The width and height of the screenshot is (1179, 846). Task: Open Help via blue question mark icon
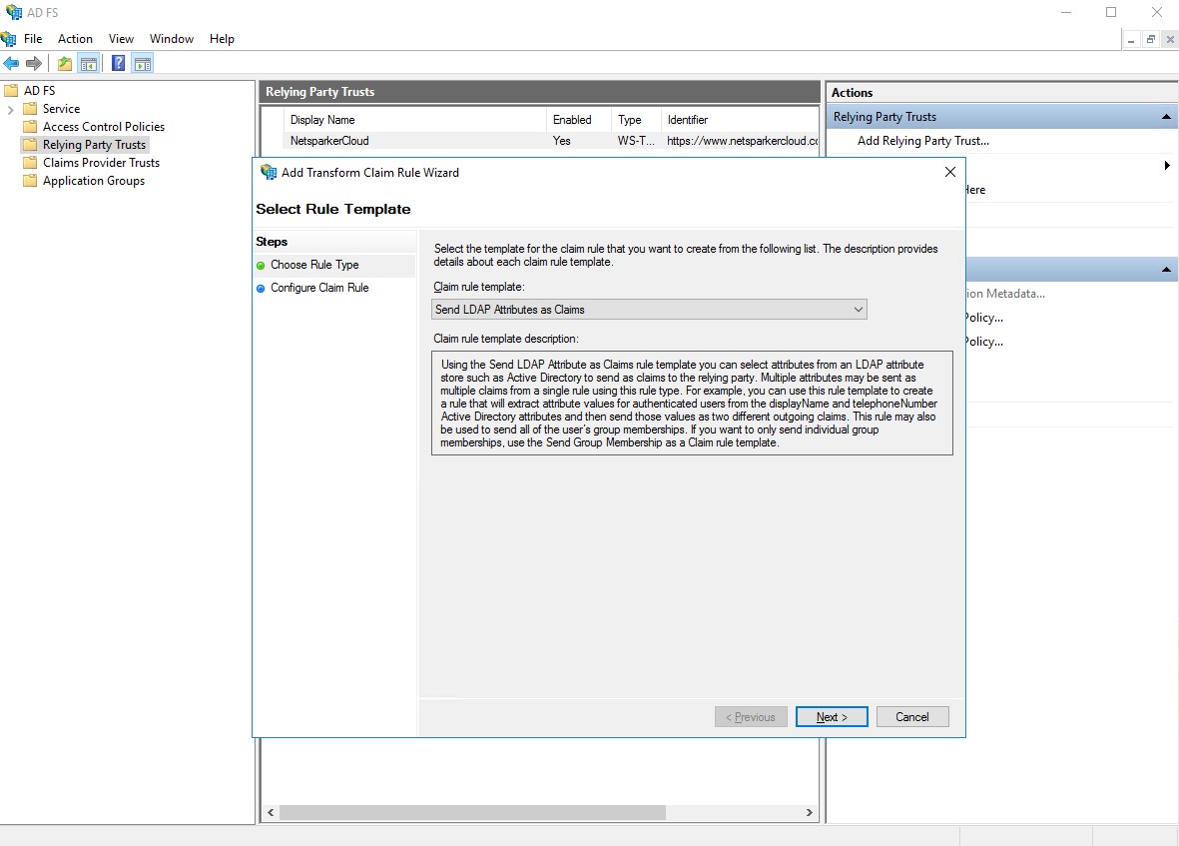[x=118, y=64]
